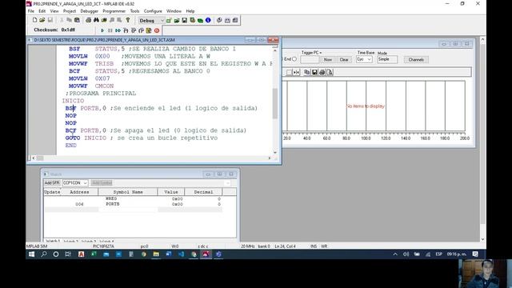Click the Channels button in logic analyzer
Screen dimensions: 512x288
[x=416, y=59]
